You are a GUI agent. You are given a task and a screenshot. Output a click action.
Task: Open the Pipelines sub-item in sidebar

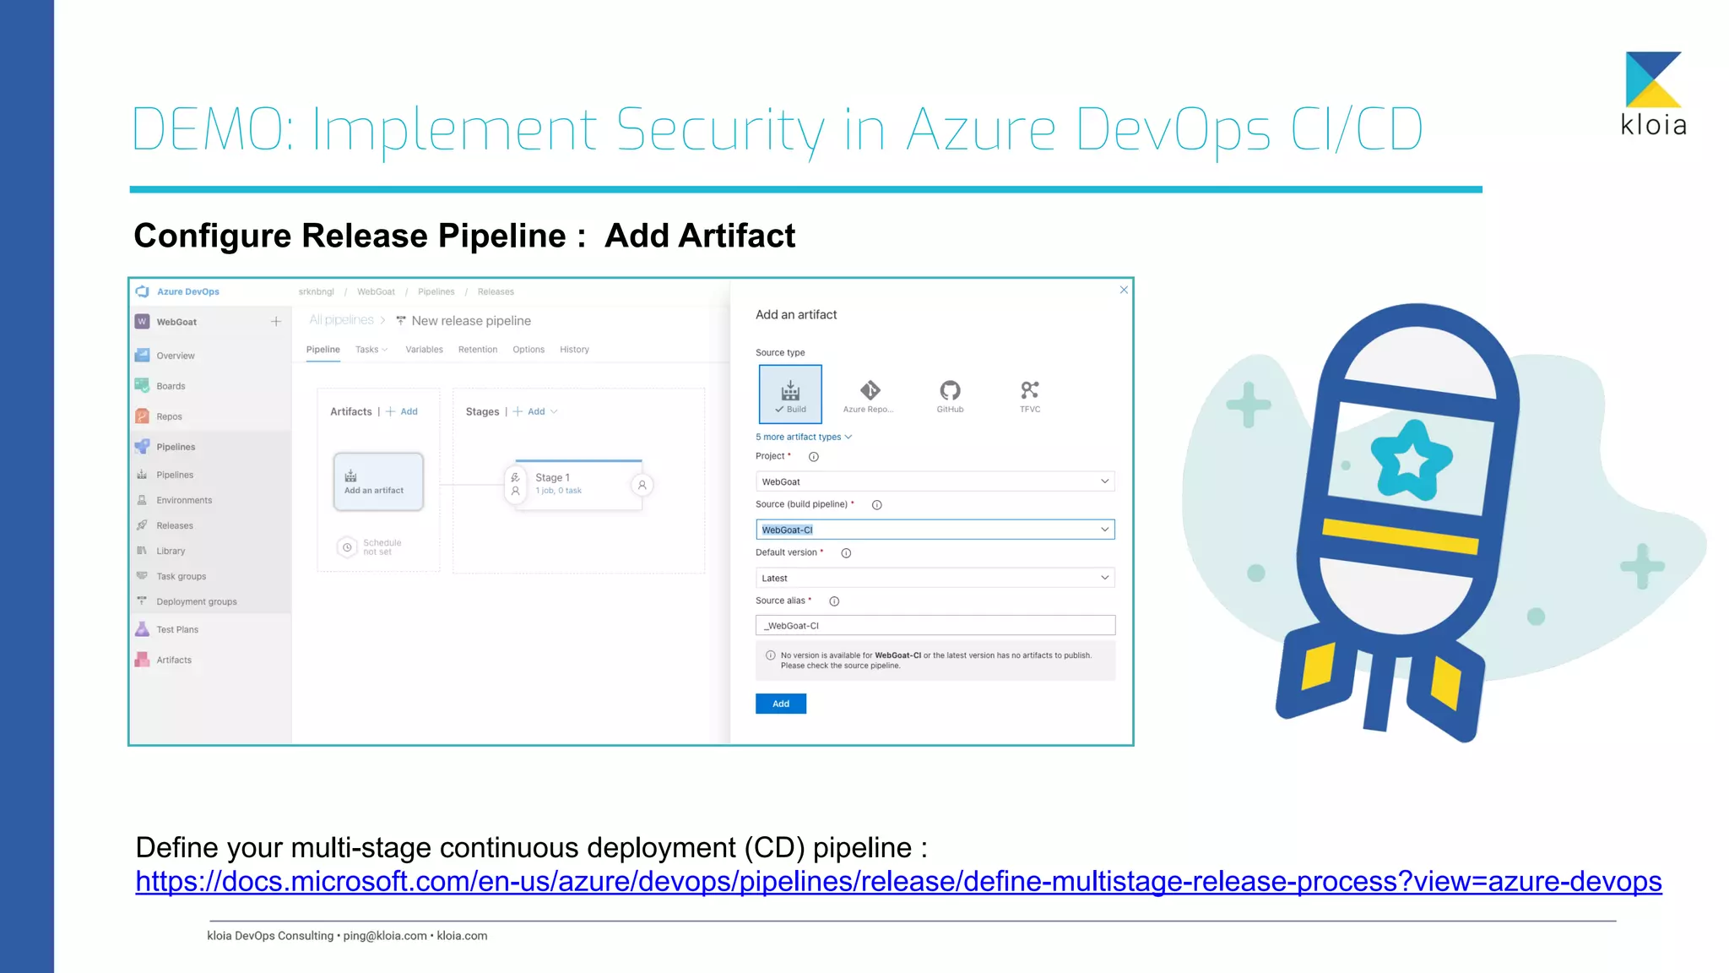click(175, 475)
